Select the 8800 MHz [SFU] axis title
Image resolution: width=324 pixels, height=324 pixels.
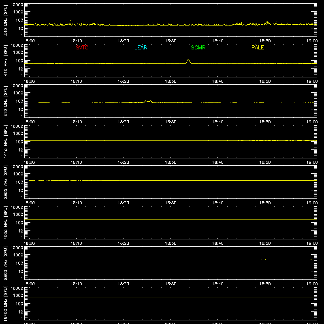pyautogui.click(x=6, y=263)
